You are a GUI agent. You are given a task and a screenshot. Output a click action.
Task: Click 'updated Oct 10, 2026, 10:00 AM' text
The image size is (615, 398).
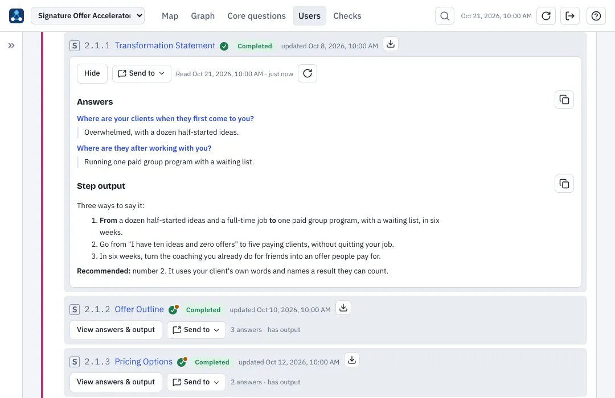[280, 310]
